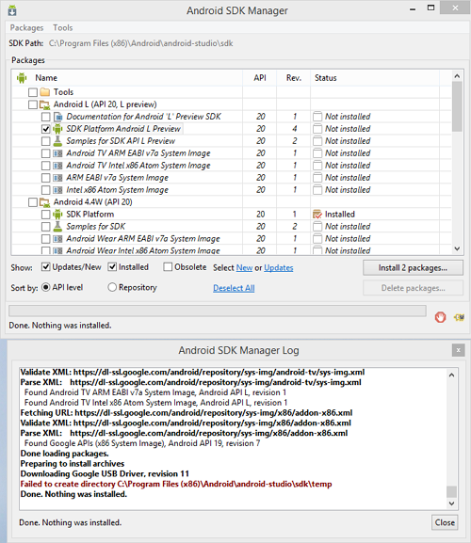Click the Android Wear ARM EABI v7a system image icon
The width and height of the screenshot is (471, 543).
[x=57, y=239]
